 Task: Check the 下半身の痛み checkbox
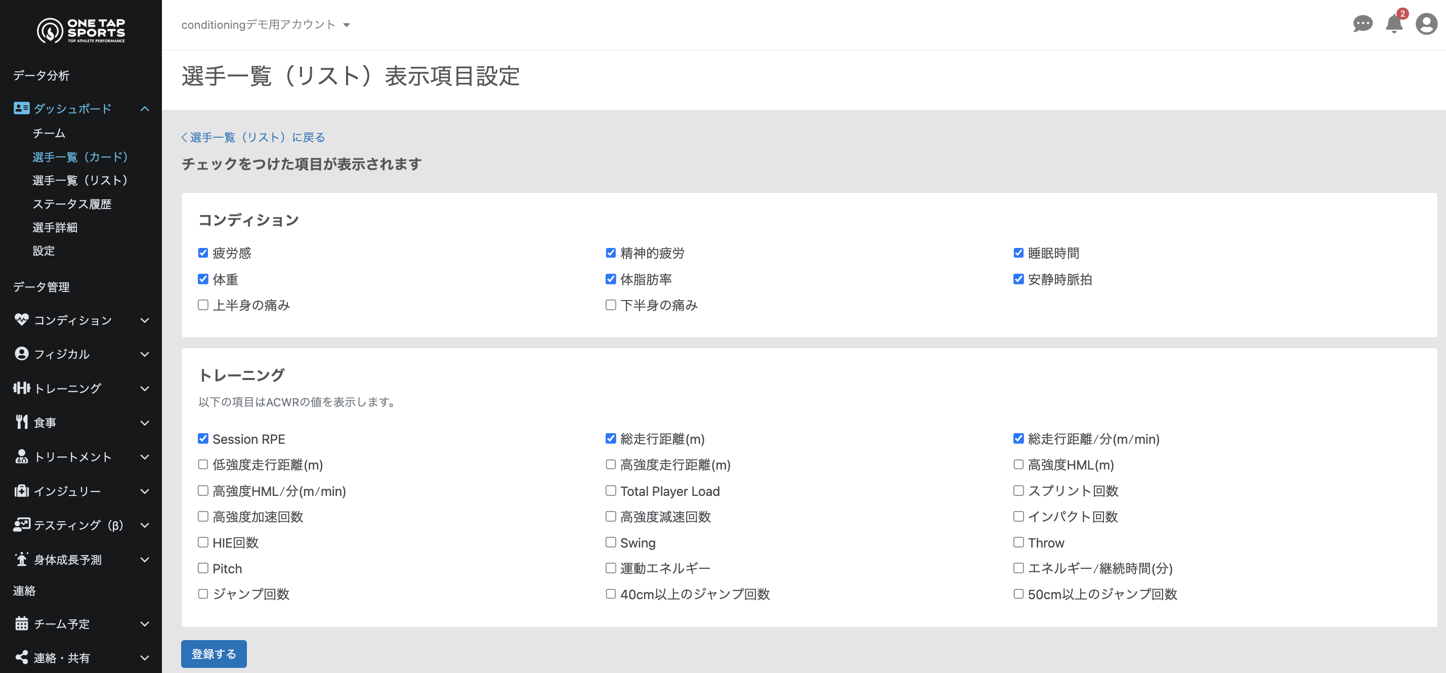611,305
